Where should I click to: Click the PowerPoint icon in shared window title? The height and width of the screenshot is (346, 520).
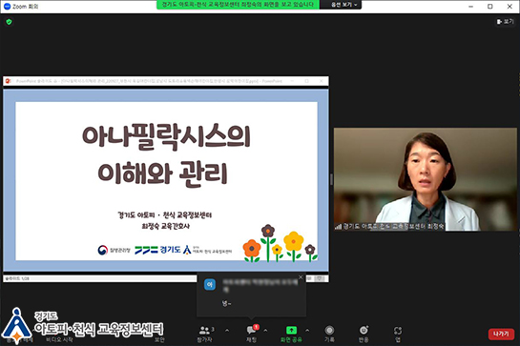(8, 81)
